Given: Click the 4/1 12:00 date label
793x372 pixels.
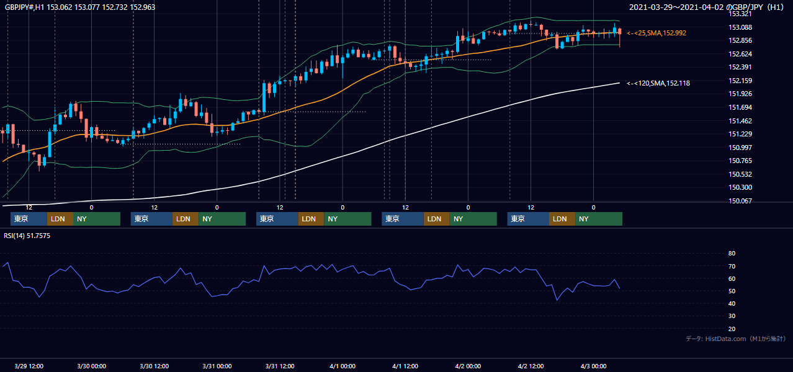Looking at the screenshot, I should pyautogui.click(x=405, y=366).
